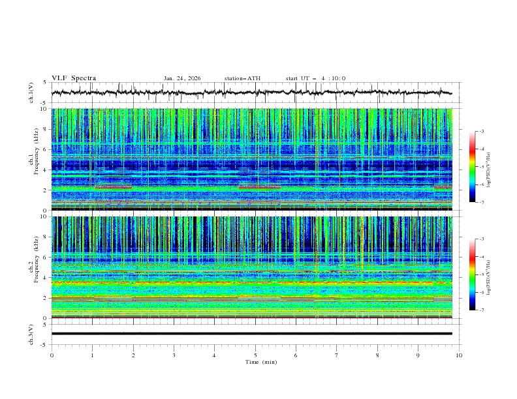Click the lower log(PSD) color bar

tap(472, 274)
